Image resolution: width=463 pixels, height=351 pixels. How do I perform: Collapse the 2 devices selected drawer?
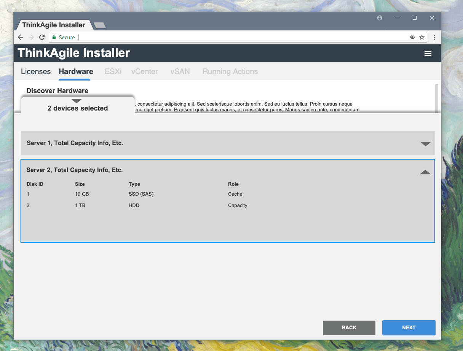pyautogui.click(x=77, y=101)
